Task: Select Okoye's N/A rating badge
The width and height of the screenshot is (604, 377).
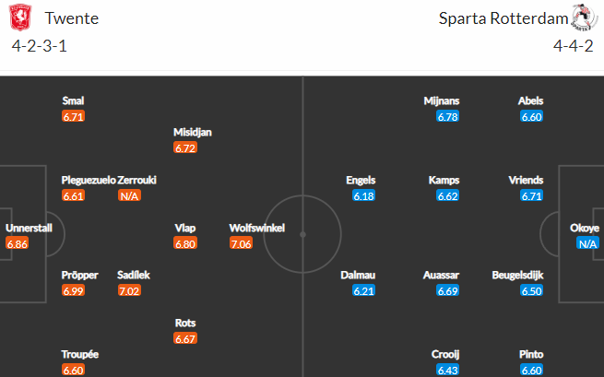Action: 587,243
